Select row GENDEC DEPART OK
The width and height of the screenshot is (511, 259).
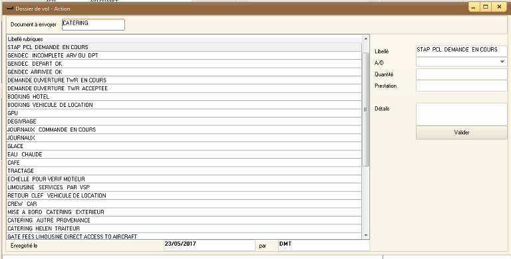click(184, 64)
